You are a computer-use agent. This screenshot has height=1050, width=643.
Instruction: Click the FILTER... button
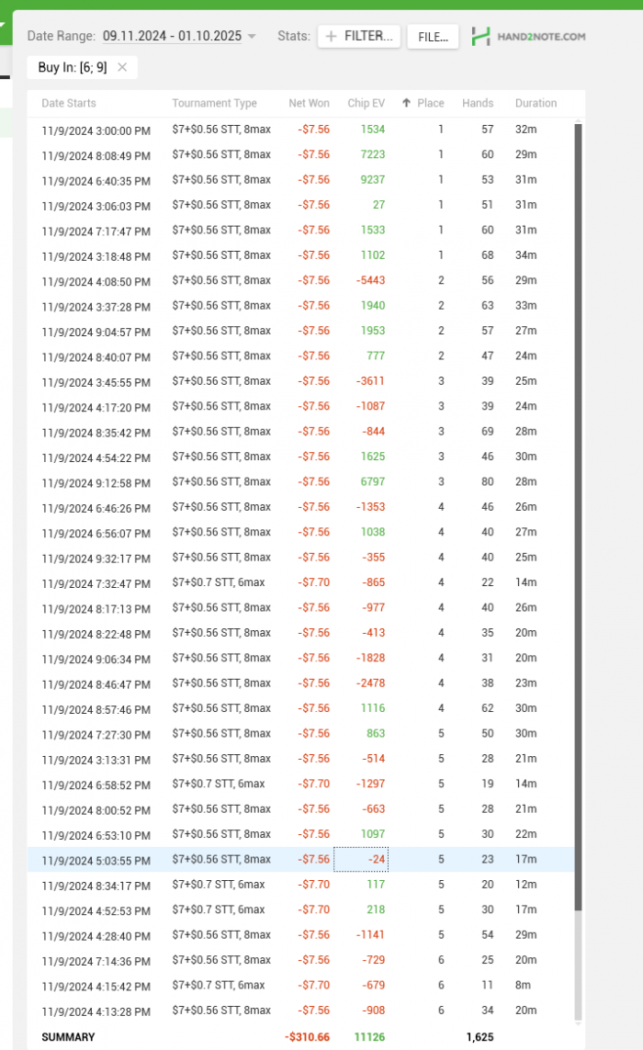pyautogui.click(x=359, y=37)
